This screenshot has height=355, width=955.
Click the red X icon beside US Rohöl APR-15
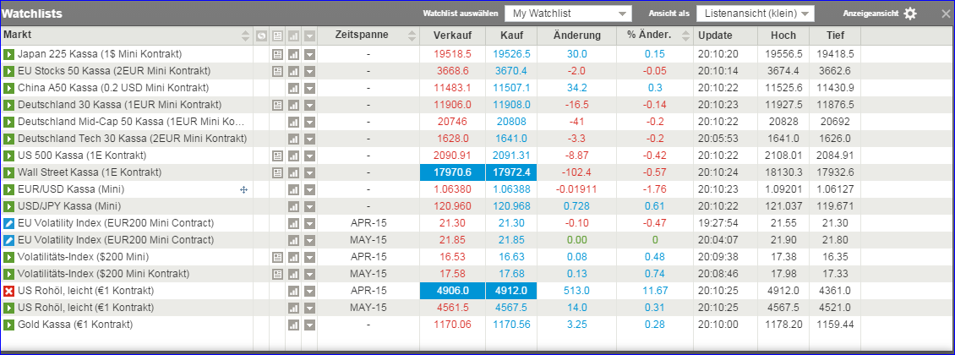click(x=8, y=291)
